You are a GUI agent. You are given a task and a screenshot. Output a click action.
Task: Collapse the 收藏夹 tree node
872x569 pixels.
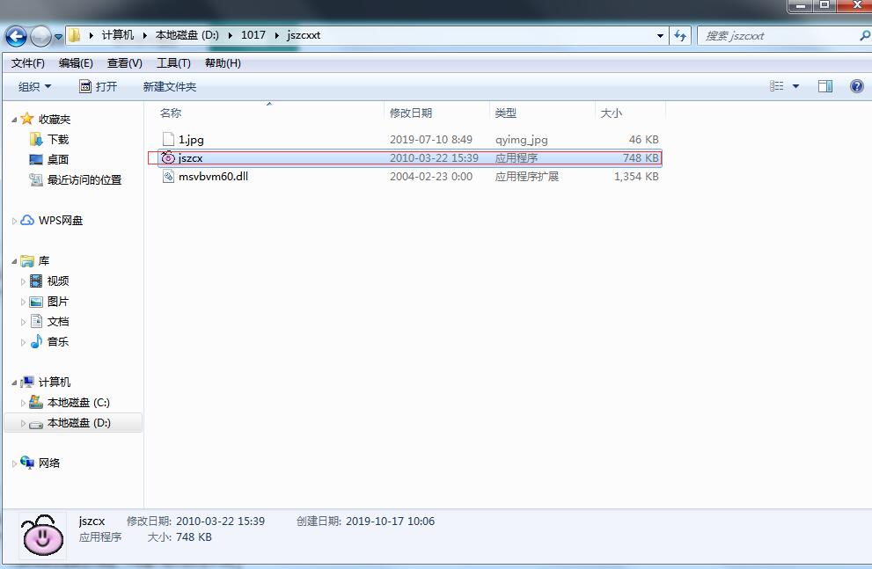[x=14, y=119]
